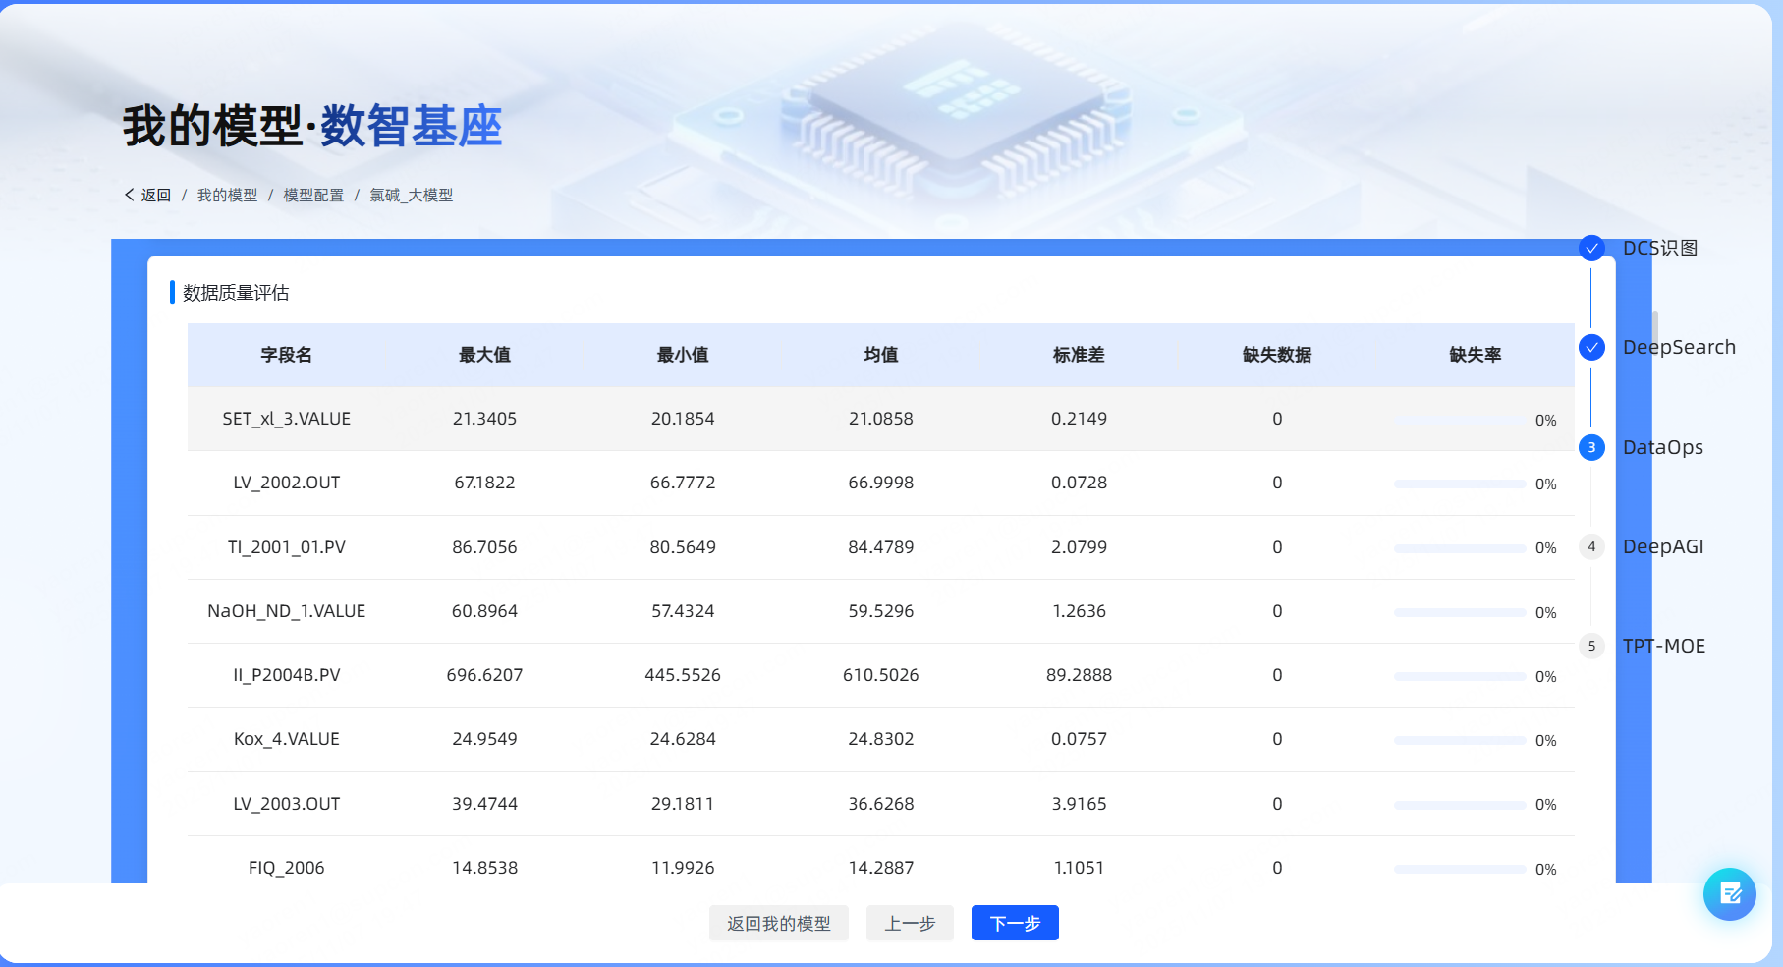
Task: Click the 缺失率 column header
Action: (1475, 355)
